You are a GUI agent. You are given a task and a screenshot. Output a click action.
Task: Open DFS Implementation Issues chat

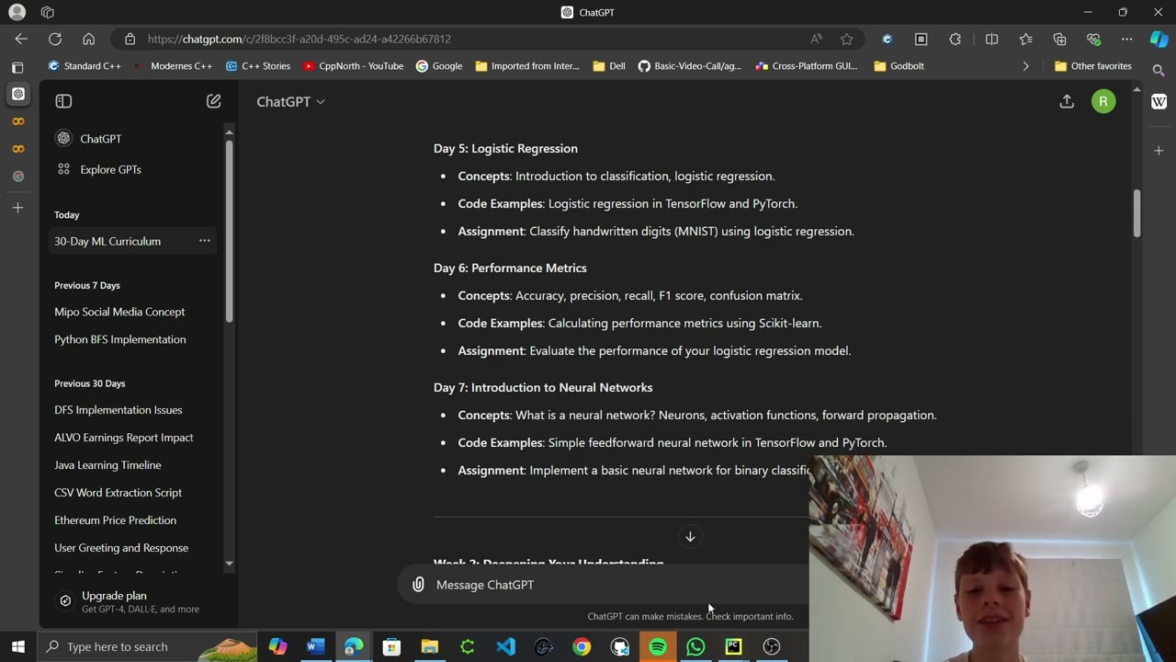119,410
